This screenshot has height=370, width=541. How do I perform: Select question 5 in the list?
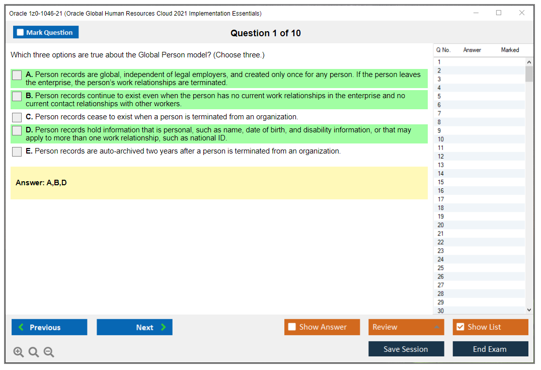tap(479, 96)
